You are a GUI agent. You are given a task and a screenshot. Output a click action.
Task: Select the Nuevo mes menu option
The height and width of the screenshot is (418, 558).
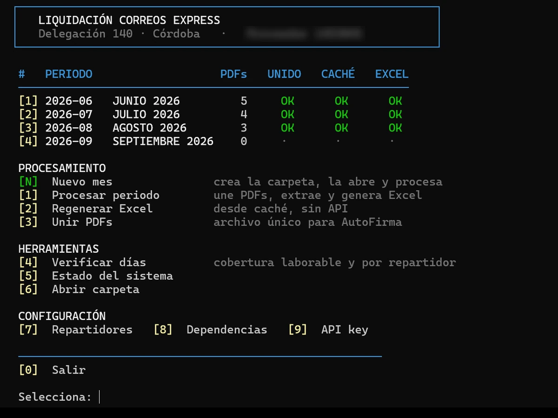point(82,182)
